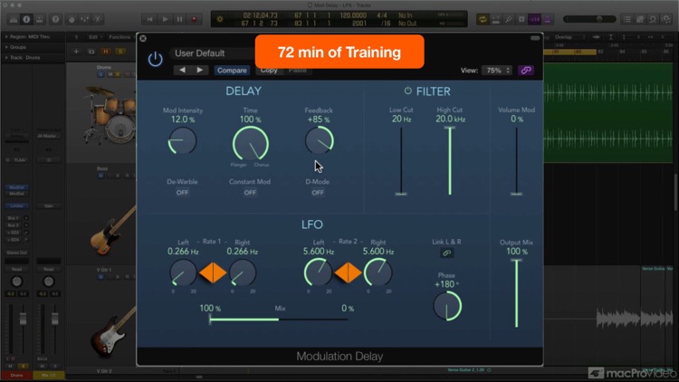Toggle the H hide tracks button
This screenshot has width=679, height=382.
[106, 52]
